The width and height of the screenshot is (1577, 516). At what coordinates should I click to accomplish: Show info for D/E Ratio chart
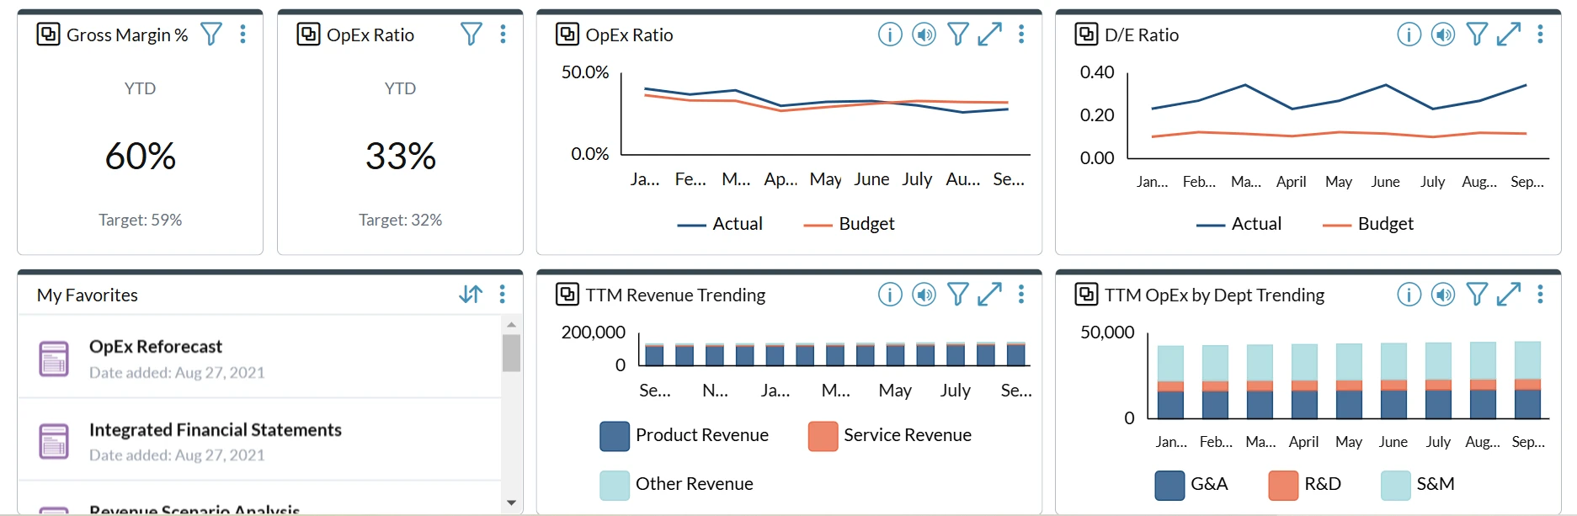pos(1409,35)
